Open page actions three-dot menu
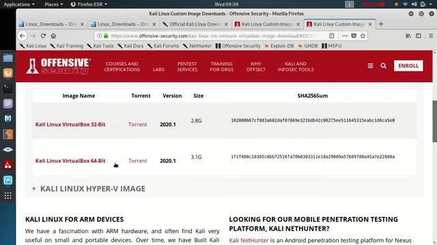Viewport: 437px width, 245px height. [x=345, y=36]
